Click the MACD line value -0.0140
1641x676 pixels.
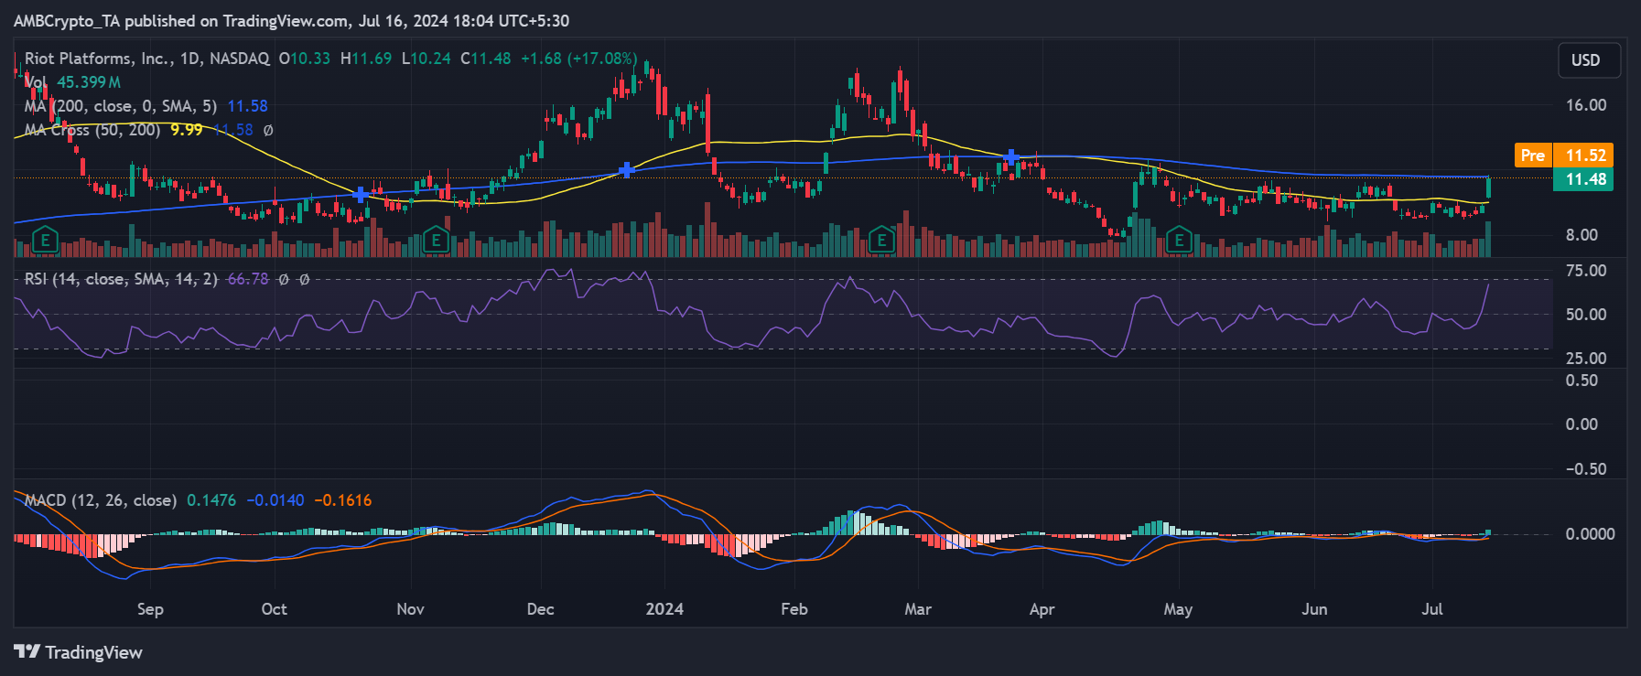click(275, 500)
